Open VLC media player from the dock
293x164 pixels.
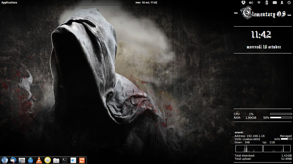point(39,160)
